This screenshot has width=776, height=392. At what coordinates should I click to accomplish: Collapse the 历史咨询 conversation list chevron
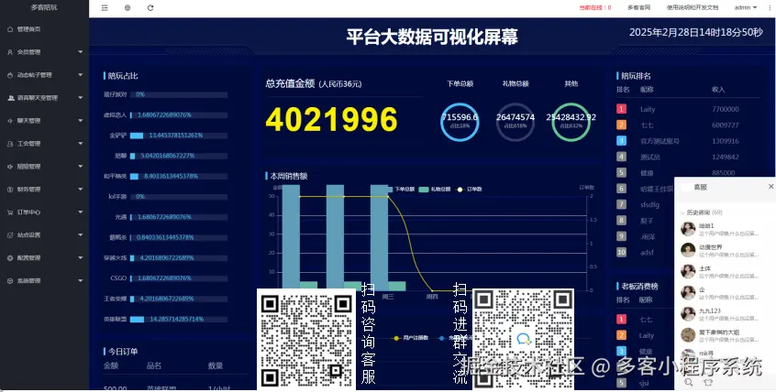click(x=682, y=212)
